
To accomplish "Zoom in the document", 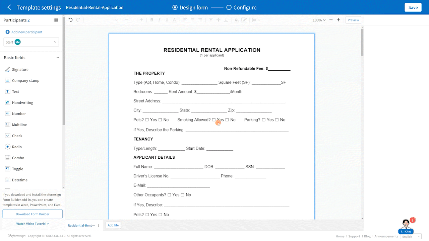I will click(339, 20).
